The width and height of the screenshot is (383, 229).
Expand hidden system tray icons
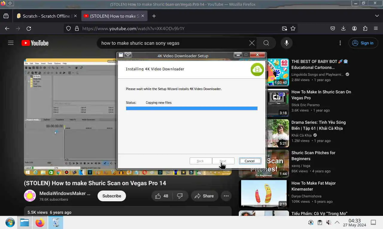point(337,222)
